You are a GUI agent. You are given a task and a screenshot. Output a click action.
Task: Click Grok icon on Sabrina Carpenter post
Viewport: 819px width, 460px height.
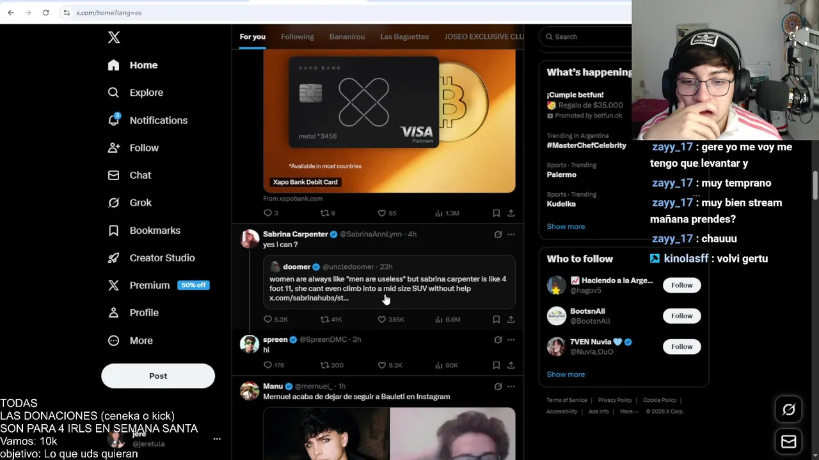click(498, 234)
